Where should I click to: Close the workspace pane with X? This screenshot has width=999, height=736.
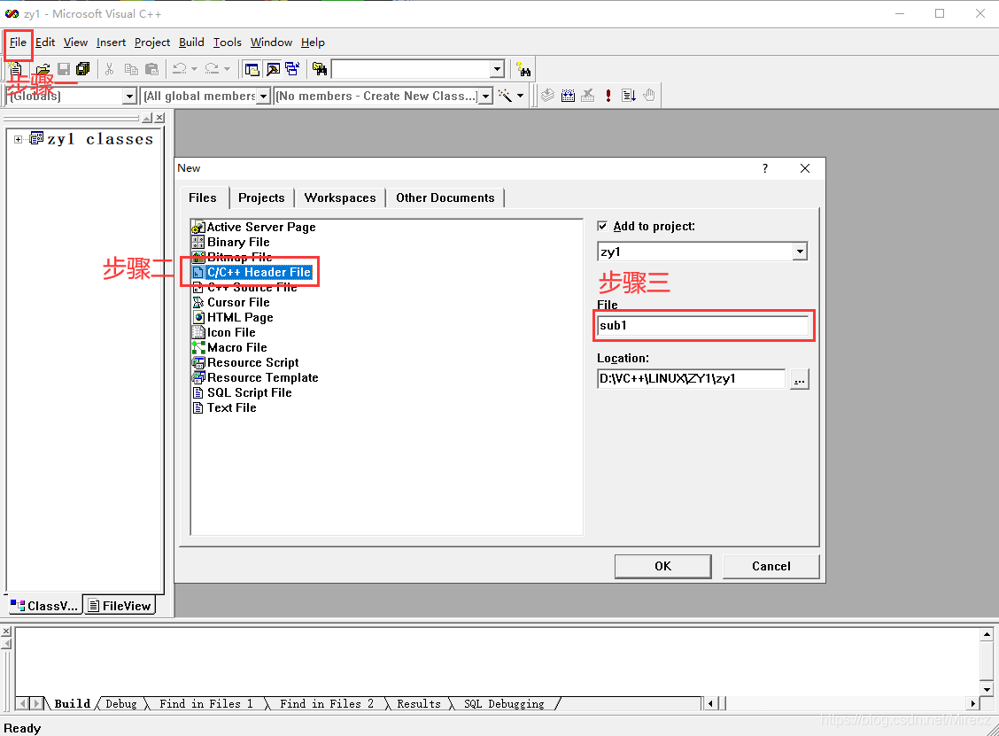tap(160, 118)
